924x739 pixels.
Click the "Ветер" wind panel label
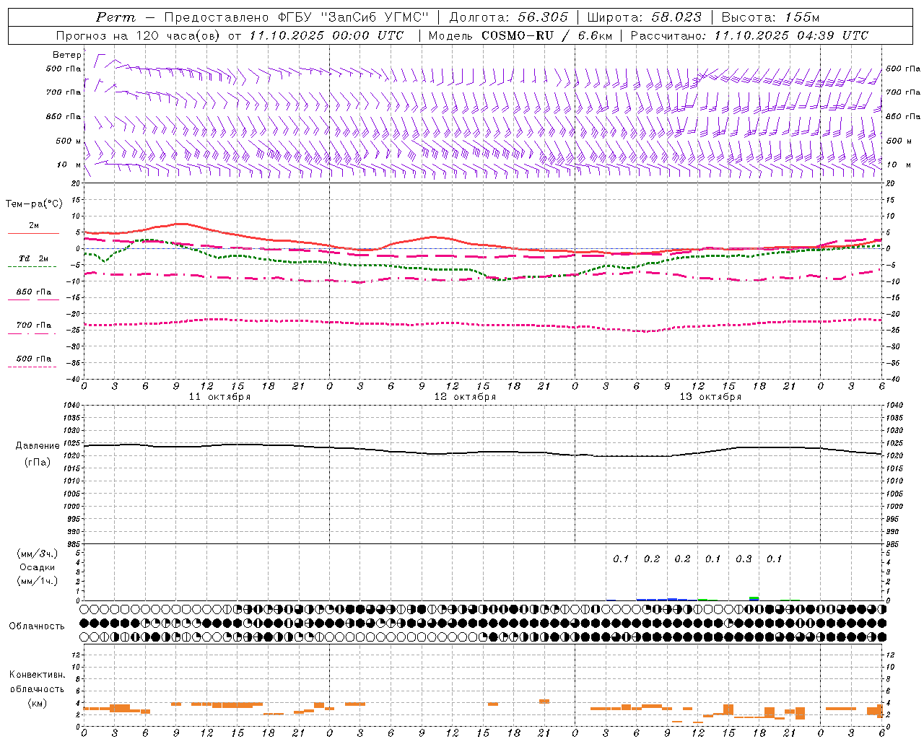tap(67, 55)
